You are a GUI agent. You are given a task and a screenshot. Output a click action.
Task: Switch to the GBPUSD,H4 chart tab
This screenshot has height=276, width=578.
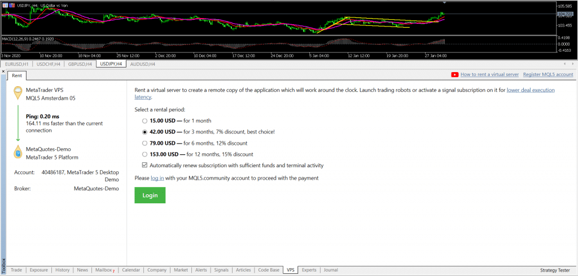pyautogui.click(x=80, y=64)
